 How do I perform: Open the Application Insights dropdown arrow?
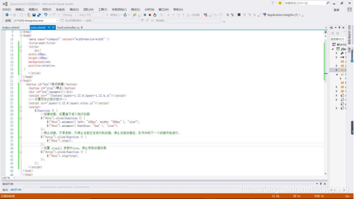click(300, 15)
